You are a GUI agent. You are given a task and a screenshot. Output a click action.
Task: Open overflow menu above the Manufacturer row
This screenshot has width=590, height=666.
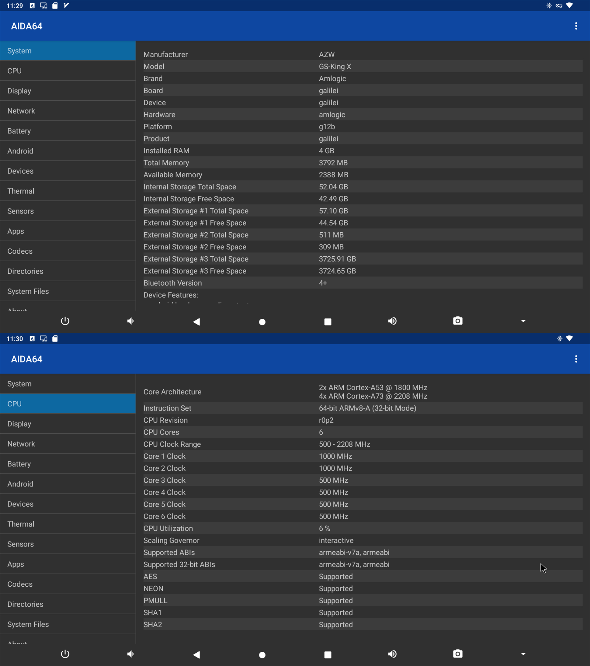(576, 26)
